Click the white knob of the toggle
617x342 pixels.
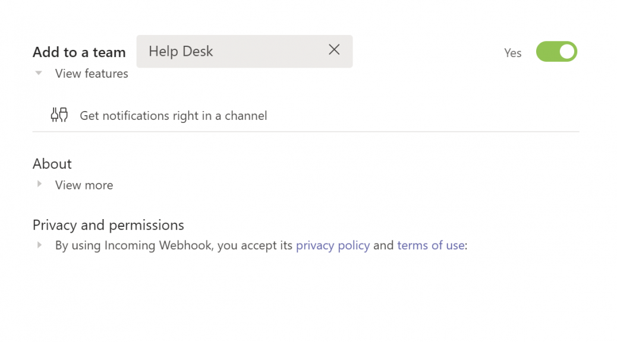pos(567,52)
